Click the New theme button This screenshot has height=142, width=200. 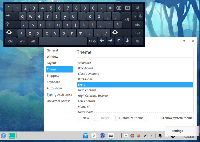[86, 118]
